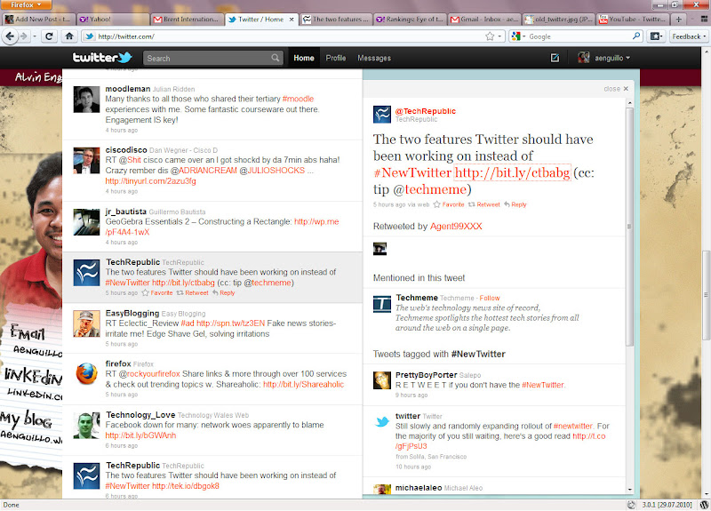Click the search magnifier icon in Twitter bar
Viewport: 711px width, 511px height.
pos(276,58)
